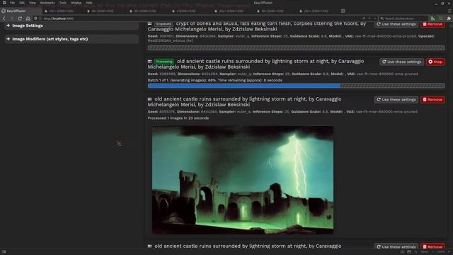Click the 'Processed 1 images in 23 seconds' text
This screenshot has width=453, height=255.
[x=178, y=118]
